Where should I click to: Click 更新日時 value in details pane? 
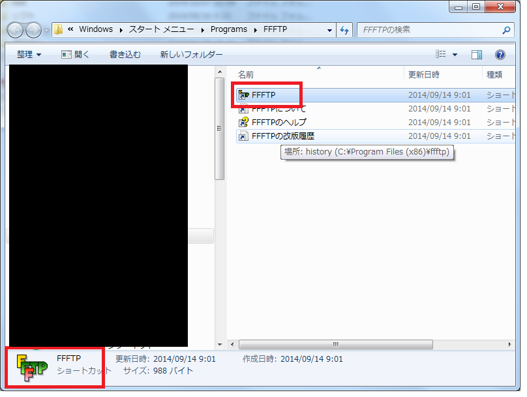(x=185, y=359)
